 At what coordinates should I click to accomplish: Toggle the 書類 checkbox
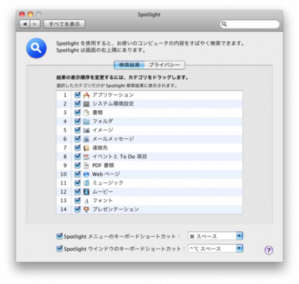(x=77, y=112)
